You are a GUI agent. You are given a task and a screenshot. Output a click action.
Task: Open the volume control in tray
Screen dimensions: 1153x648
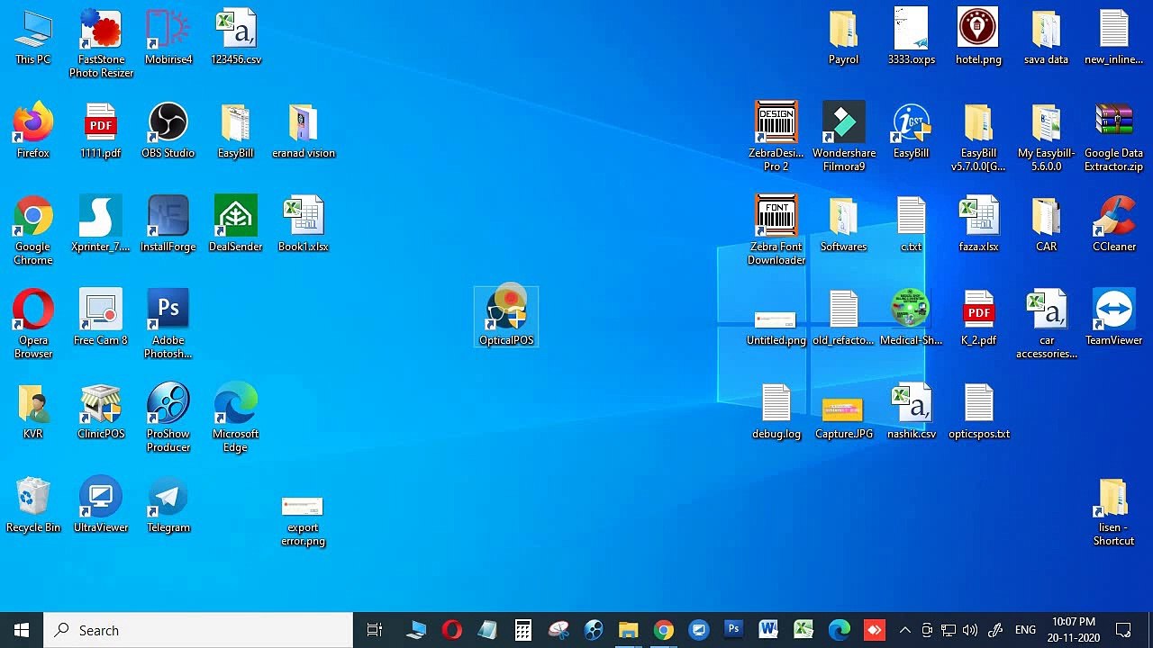point(970,630)
